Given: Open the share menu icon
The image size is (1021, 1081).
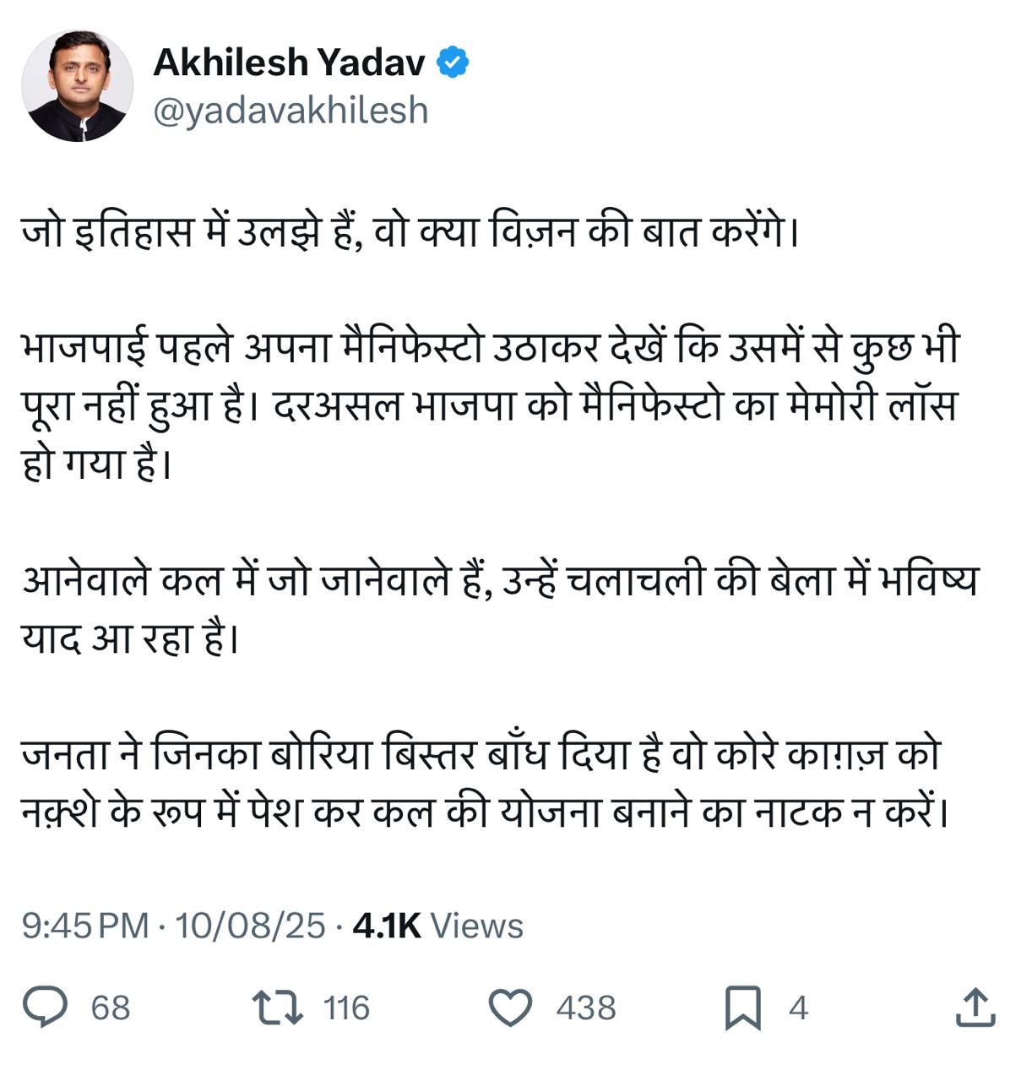Looking at the screenshot, I should tap(975, 1008).
